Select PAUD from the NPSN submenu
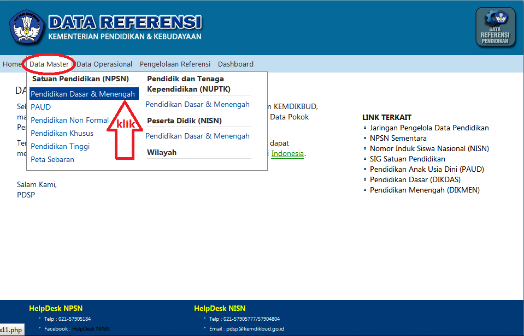The height and width of the screenshot is (336, 524). point(40,107)
